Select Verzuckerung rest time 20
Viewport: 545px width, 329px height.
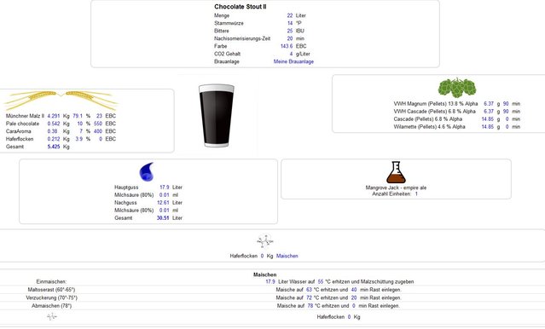tap(354, 297)
